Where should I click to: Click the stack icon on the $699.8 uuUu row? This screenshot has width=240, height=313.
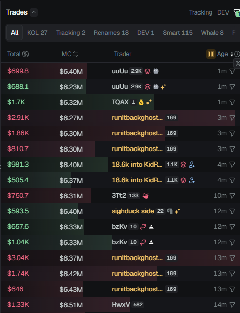coord(148,71)
